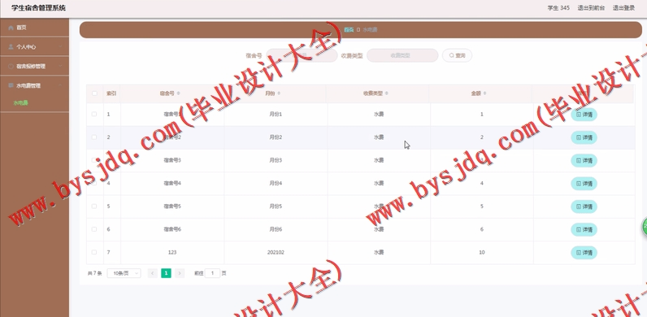Check the checkbox for row 5
647x317 pixels.
click(94, 206)
